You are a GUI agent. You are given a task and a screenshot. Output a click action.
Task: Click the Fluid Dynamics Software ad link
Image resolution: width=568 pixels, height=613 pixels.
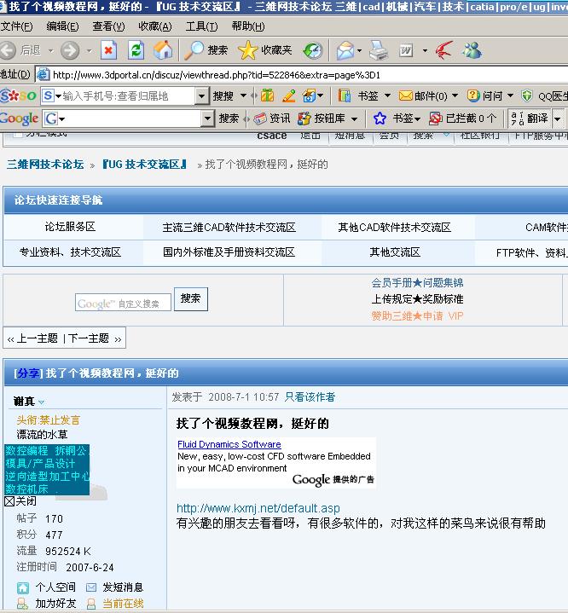coord(229,444)
